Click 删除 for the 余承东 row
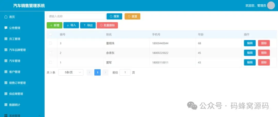The image size is (278, 117). [x=264, y=53]
